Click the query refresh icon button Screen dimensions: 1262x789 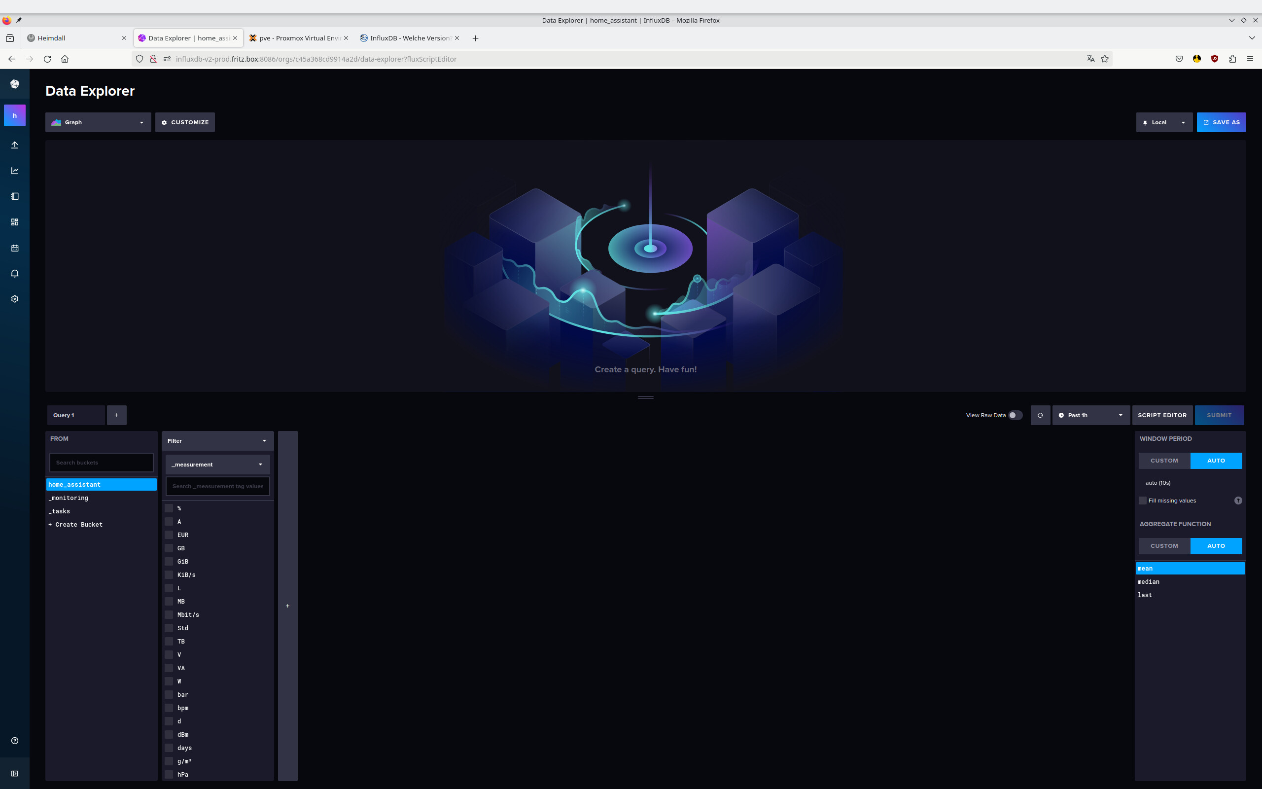(1040, 415)
